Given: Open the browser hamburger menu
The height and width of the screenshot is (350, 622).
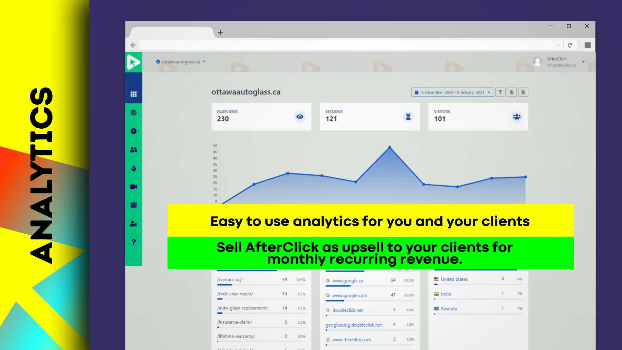Looking at the screenshot, I should point(588,45).
